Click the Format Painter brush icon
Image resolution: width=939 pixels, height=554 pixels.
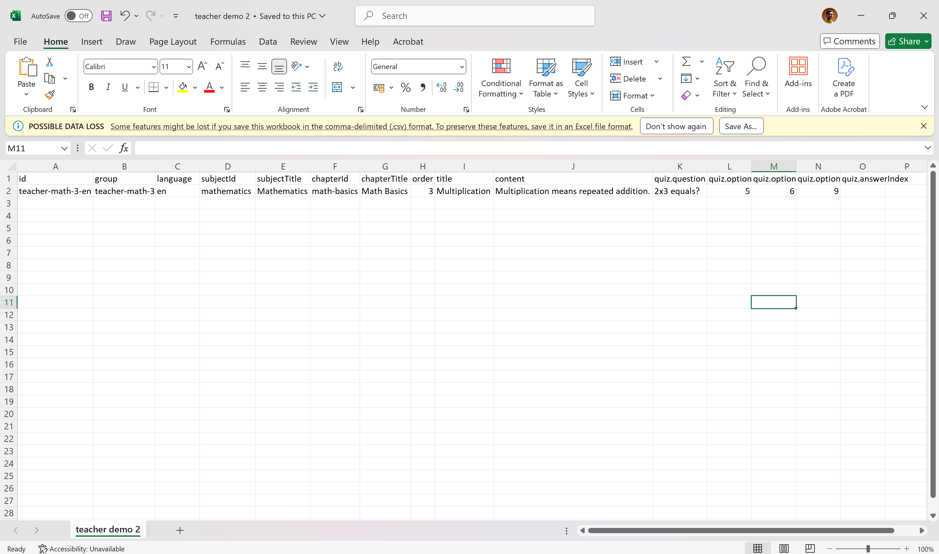click(x=50, y=95)
